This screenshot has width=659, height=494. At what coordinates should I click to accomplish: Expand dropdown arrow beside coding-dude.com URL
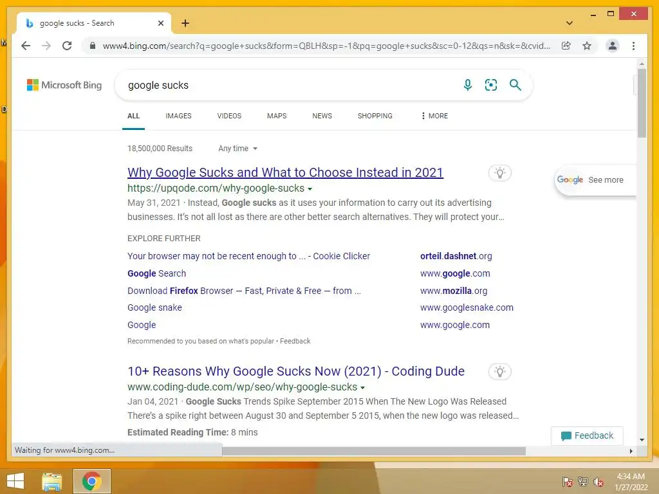point(363,388)
